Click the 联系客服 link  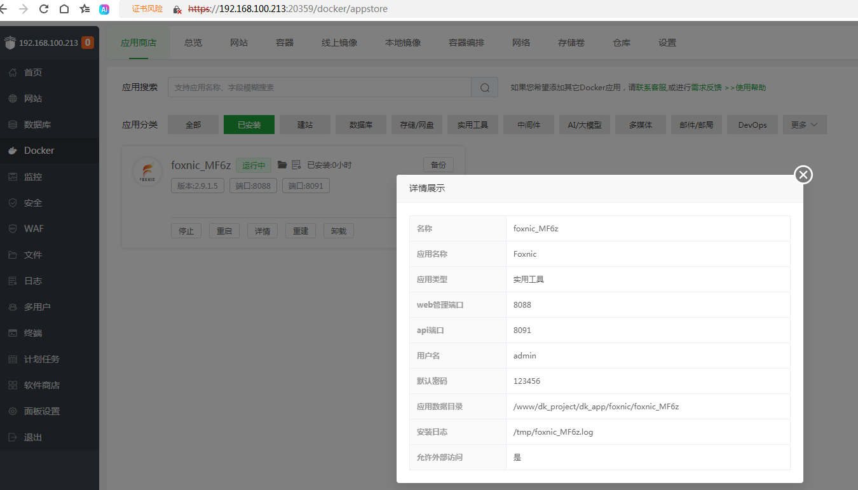point(651,88)
